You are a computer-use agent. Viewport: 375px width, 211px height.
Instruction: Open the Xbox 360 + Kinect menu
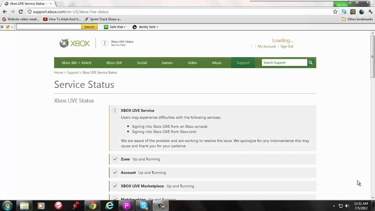[x=76, y=63]
